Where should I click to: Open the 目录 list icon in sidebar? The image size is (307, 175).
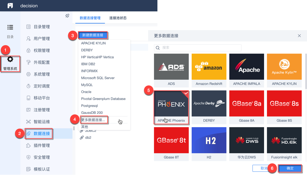[10, 27]
